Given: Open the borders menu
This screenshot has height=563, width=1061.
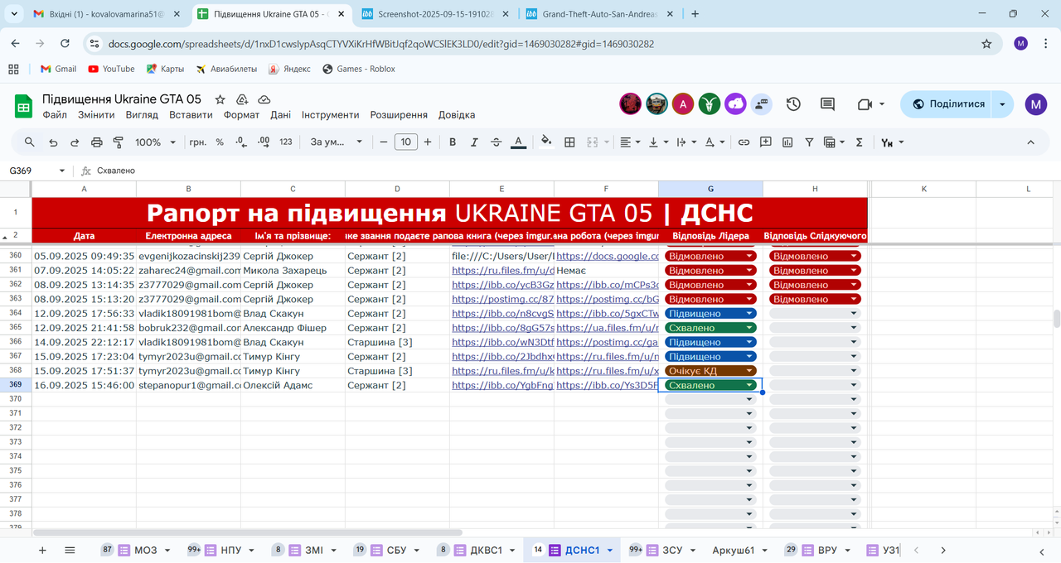Looking at the screenshot, I should point(569,142).
